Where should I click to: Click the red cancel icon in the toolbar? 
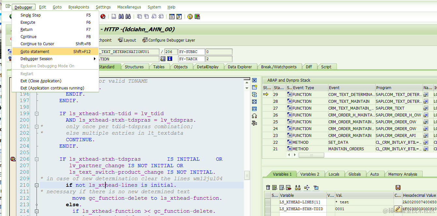[x=103, y=17]
